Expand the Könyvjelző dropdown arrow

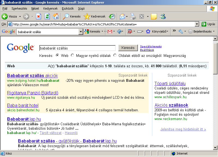point(167,31)
